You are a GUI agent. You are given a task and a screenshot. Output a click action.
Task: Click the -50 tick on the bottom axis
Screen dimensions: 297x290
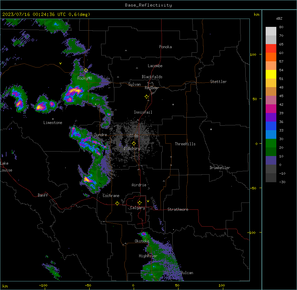click(x=88, y=285)
